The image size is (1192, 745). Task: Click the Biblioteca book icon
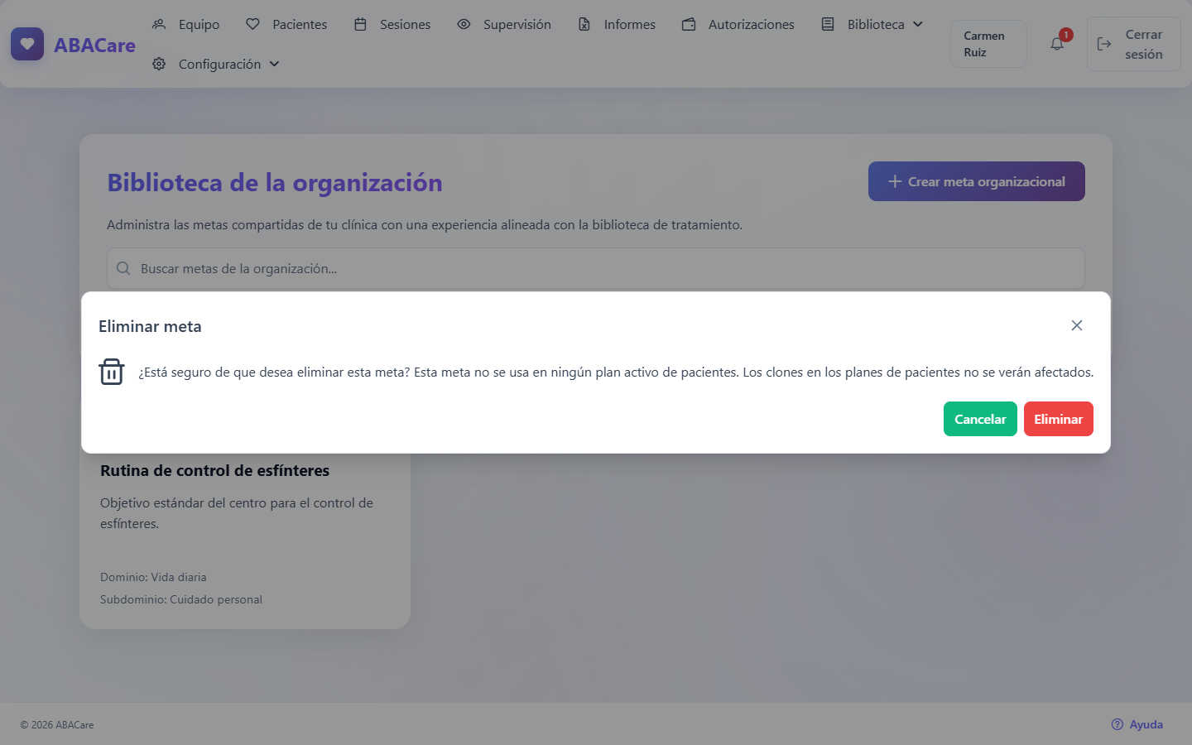[x=828, y=24]
